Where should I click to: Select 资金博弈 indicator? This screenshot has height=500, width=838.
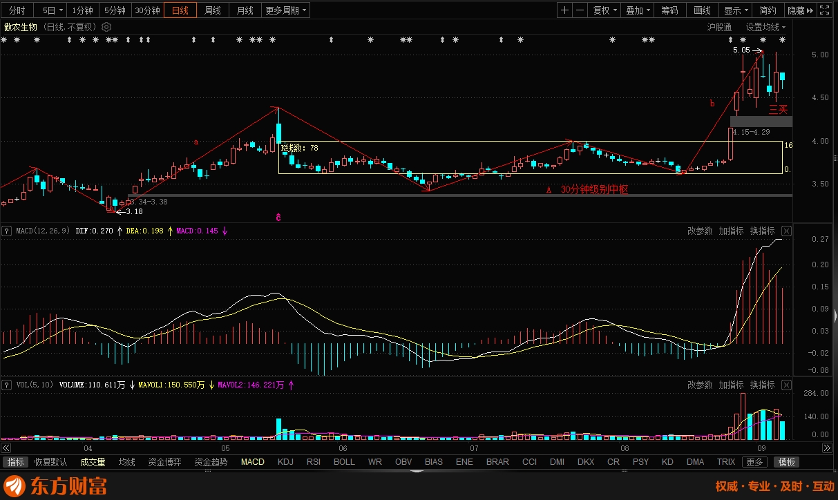point(165,462)
